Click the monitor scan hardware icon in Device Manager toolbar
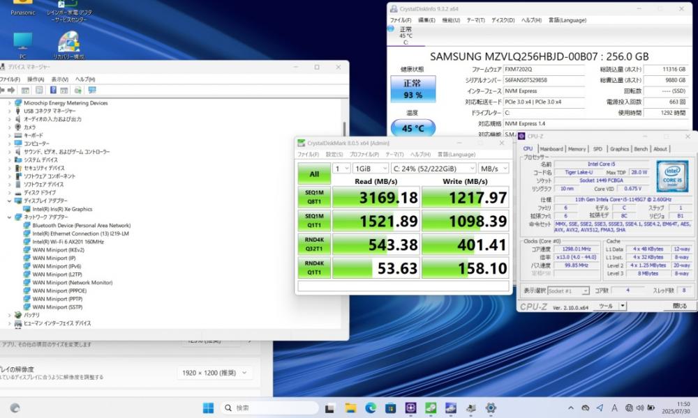Image resolution: width=698 pixels, height=418 pixels. pos(92,90)
